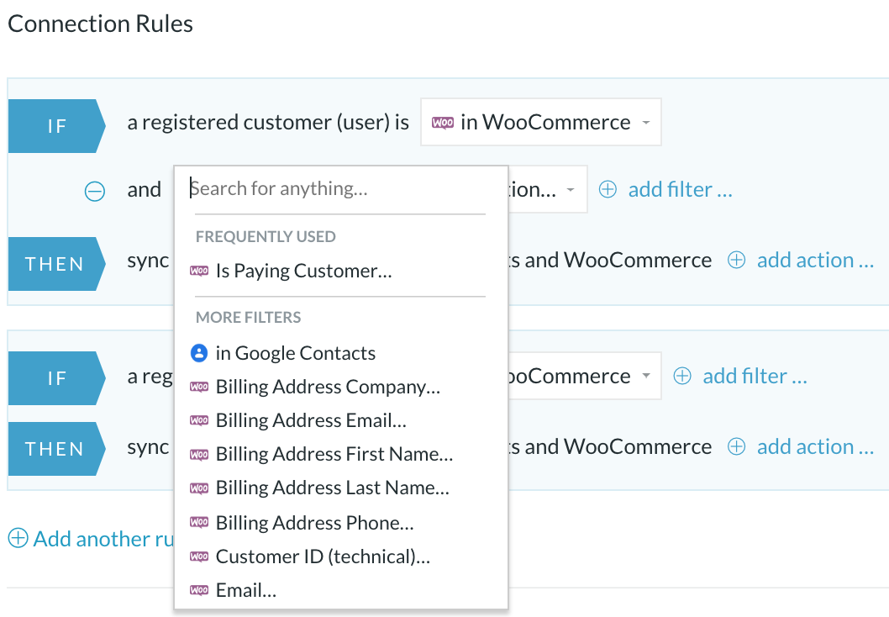Click Woo icon next to Billing Address Last Name
889x617 pixels.
point(199,488)
